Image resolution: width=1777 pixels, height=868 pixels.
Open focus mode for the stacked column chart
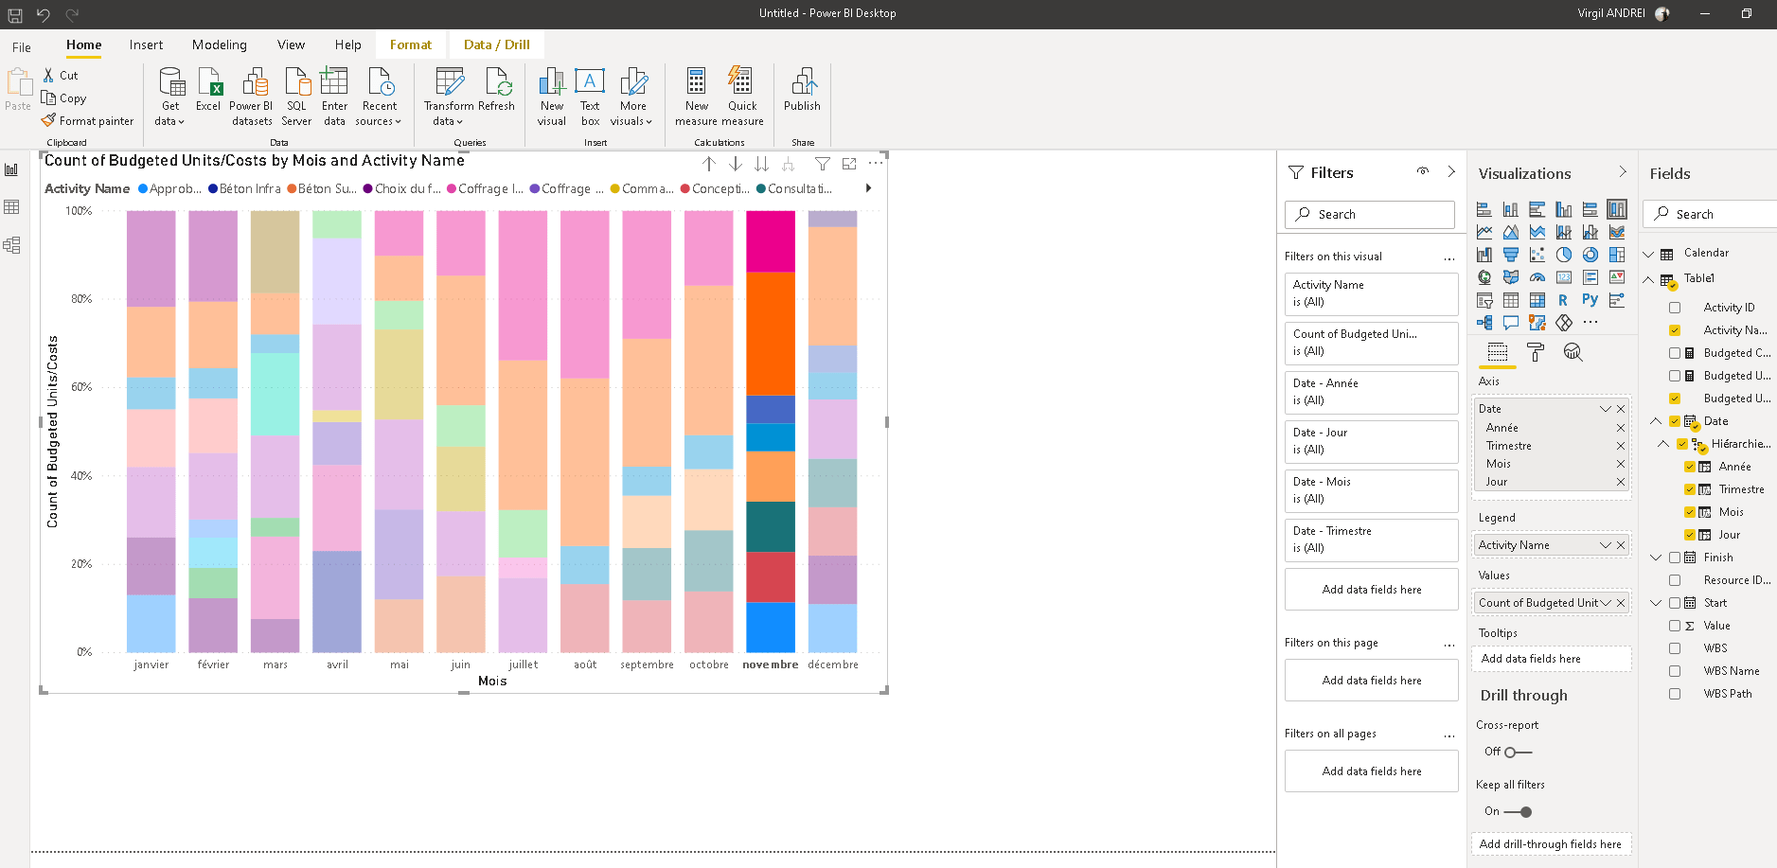click(x=849, y=164)
